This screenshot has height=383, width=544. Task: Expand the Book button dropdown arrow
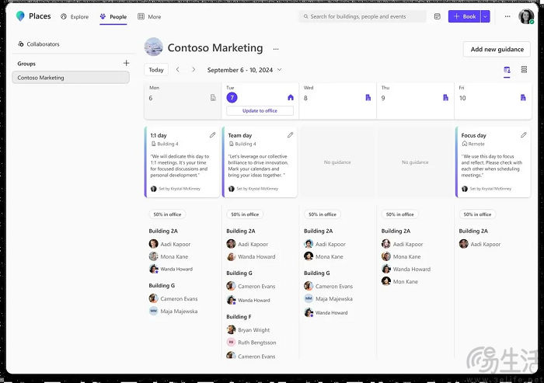[x=486, y=16]
